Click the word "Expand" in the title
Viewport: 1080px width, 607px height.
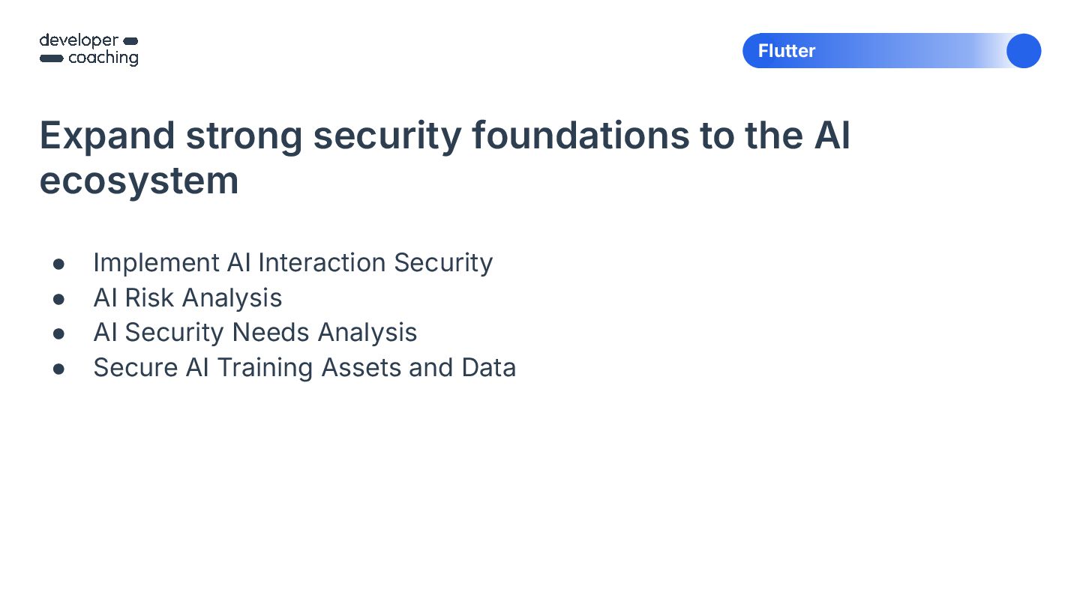pyautogui.click(x=106, y=136)
